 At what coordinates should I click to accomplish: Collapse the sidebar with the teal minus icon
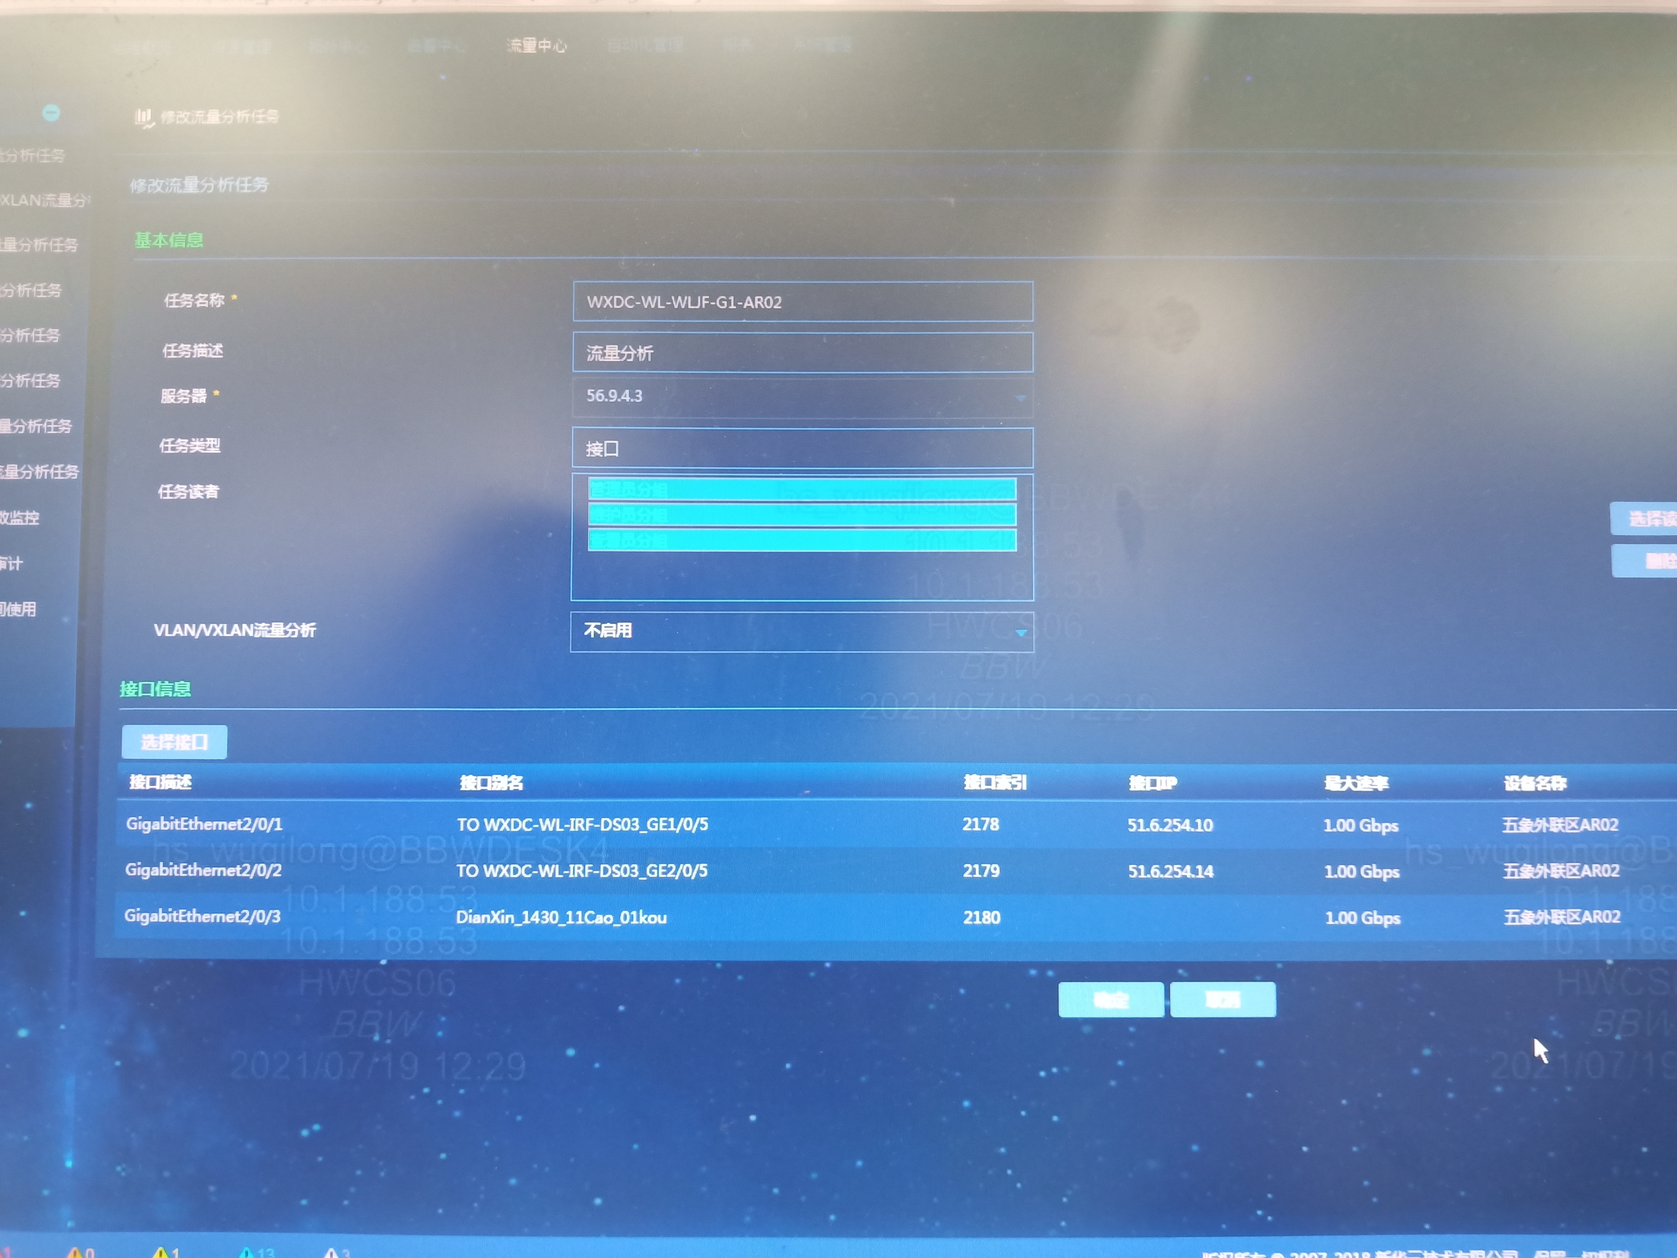pos(51,113)
